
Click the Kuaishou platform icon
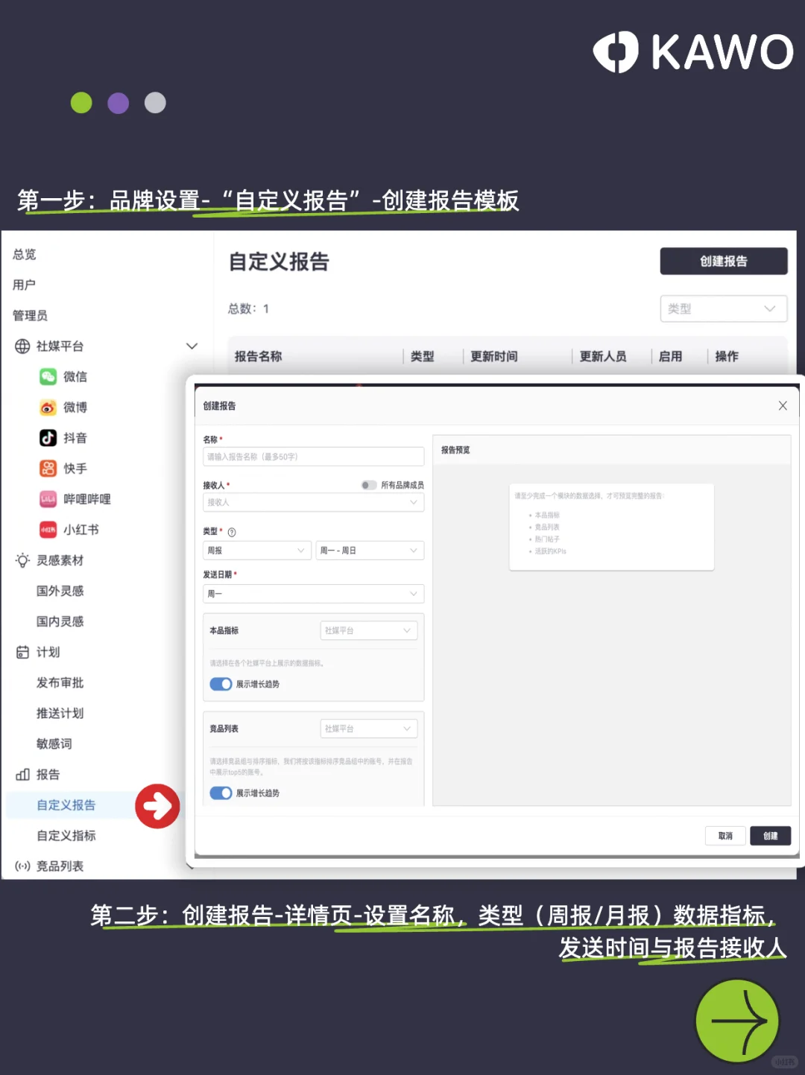(47, 468)
